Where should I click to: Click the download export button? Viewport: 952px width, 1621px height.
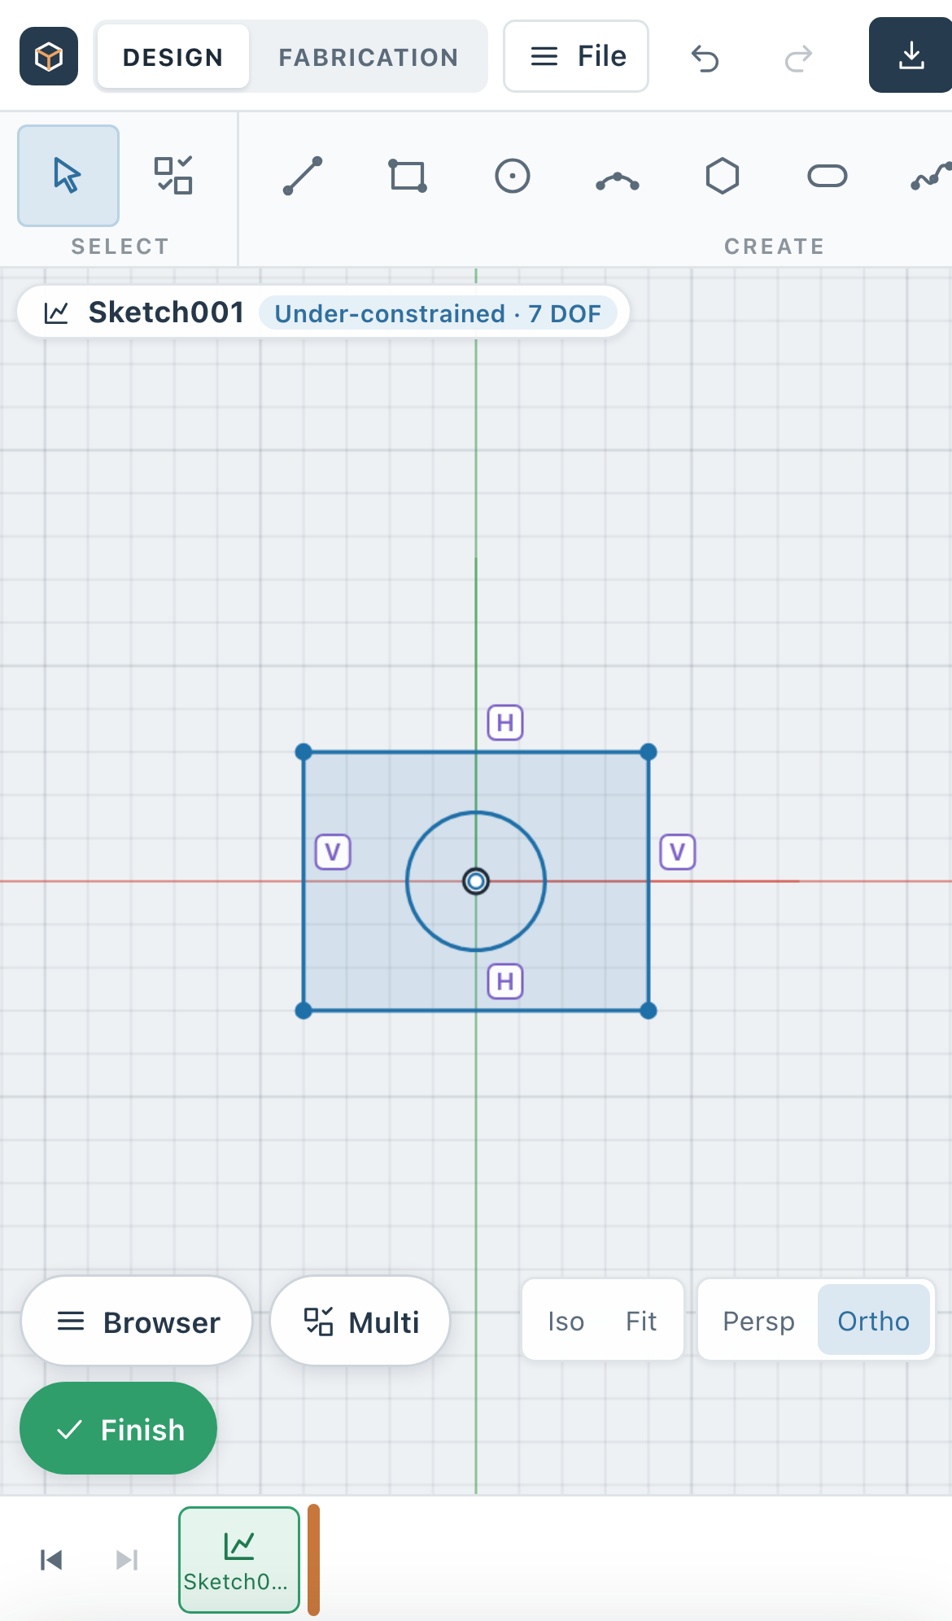(x=911, y=55)
